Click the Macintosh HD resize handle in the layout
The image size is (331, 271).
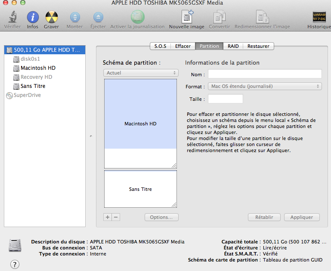click(174, 165)
